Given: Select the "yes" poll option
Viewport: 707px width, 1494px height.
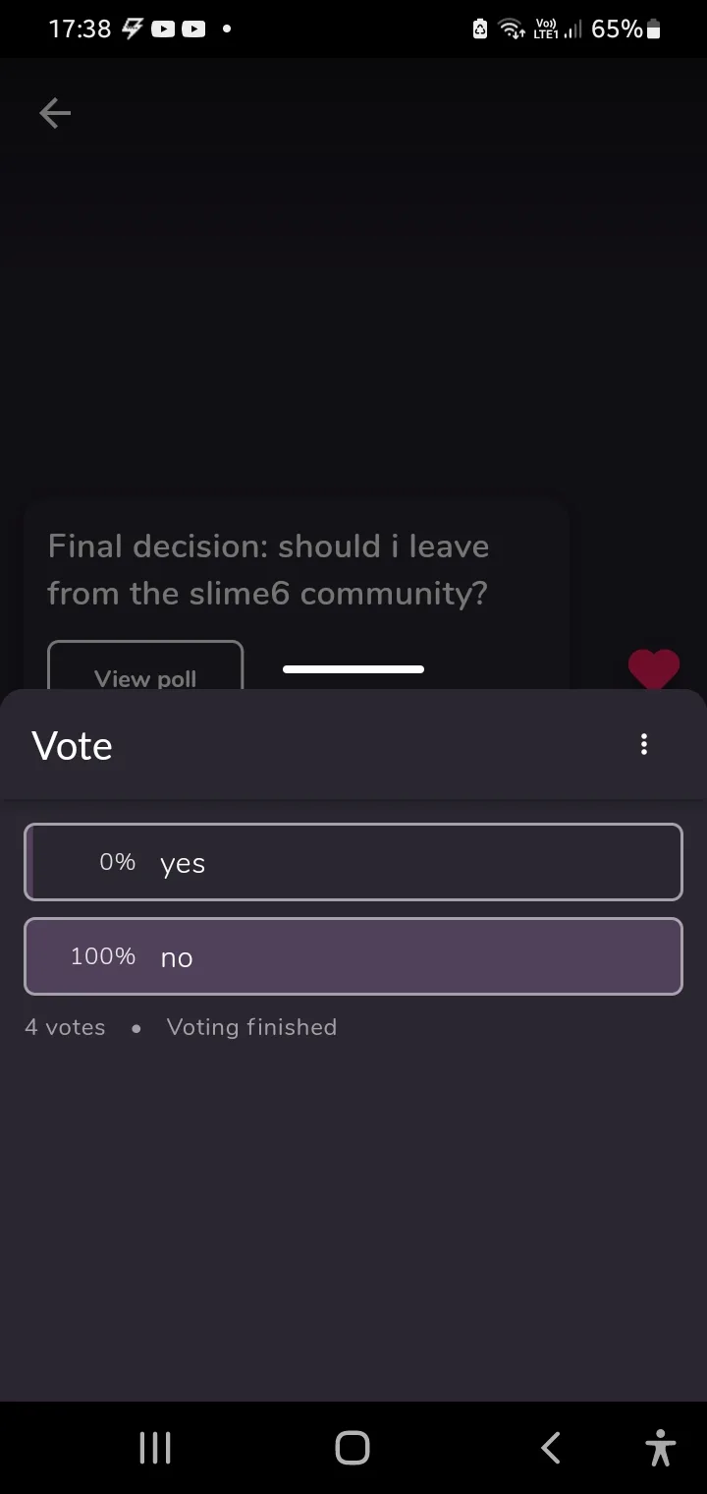Looking at the screenshot, I should tap(353, 862).
